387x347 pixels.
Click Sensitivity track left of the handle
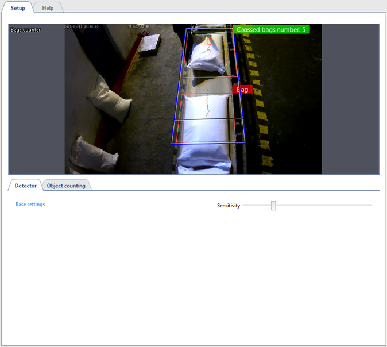tap(257, 205)
